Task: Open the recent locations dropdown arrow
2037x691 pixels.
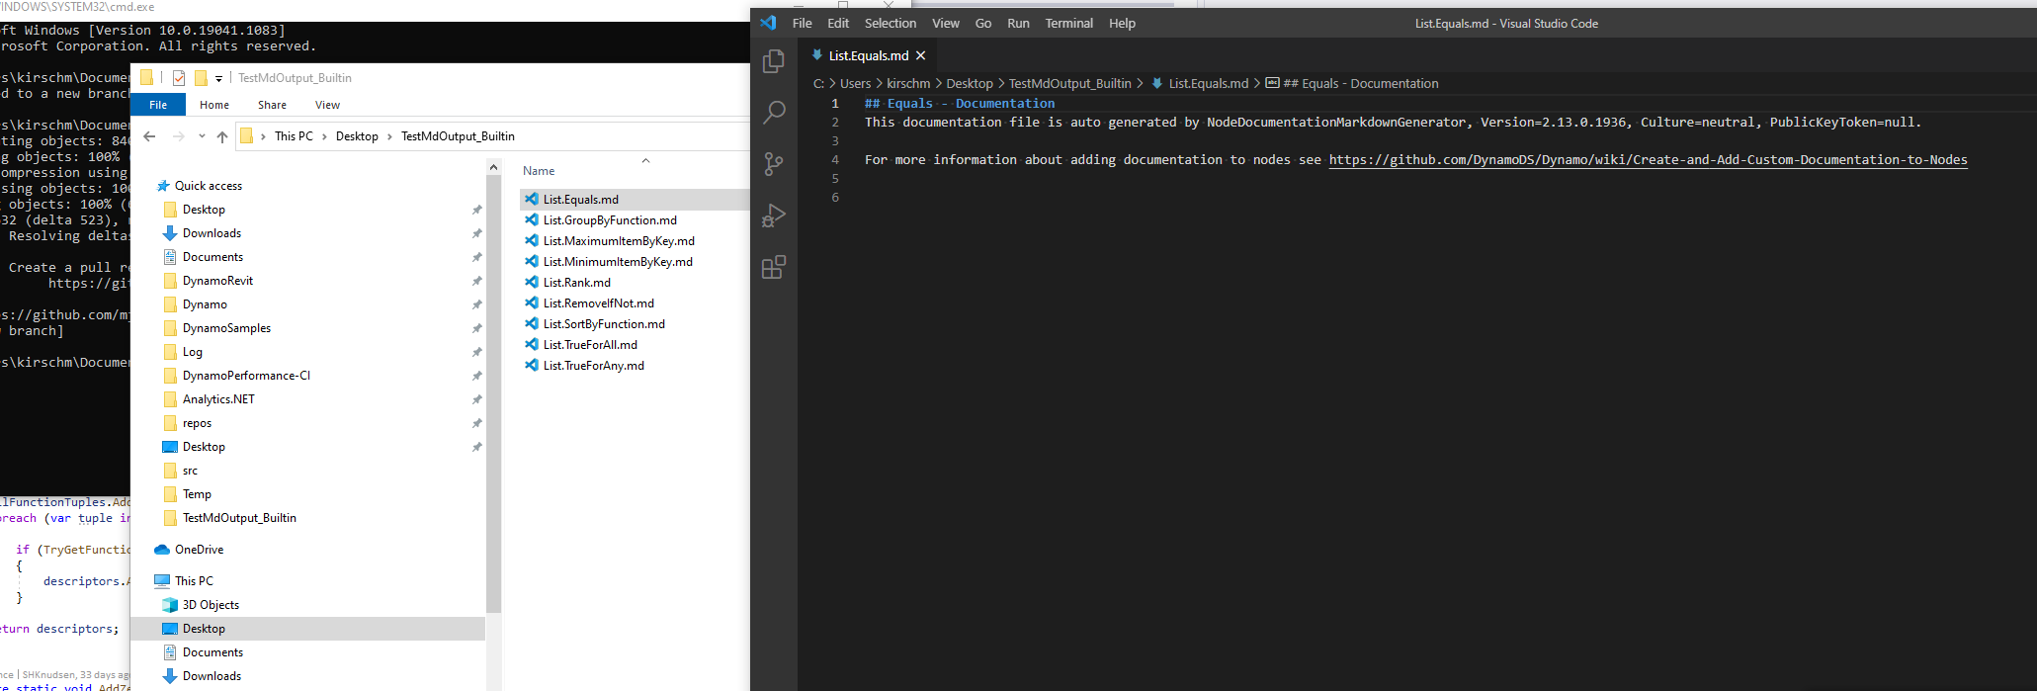Action: click(202, 136)
